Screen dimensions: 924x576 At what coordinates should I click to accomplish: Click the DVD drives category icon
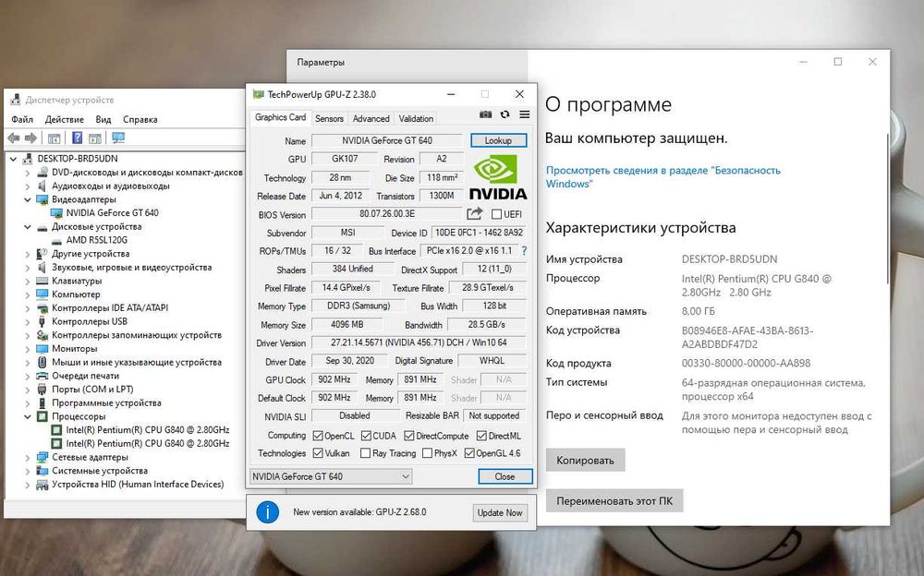click(x=43, y=172)
